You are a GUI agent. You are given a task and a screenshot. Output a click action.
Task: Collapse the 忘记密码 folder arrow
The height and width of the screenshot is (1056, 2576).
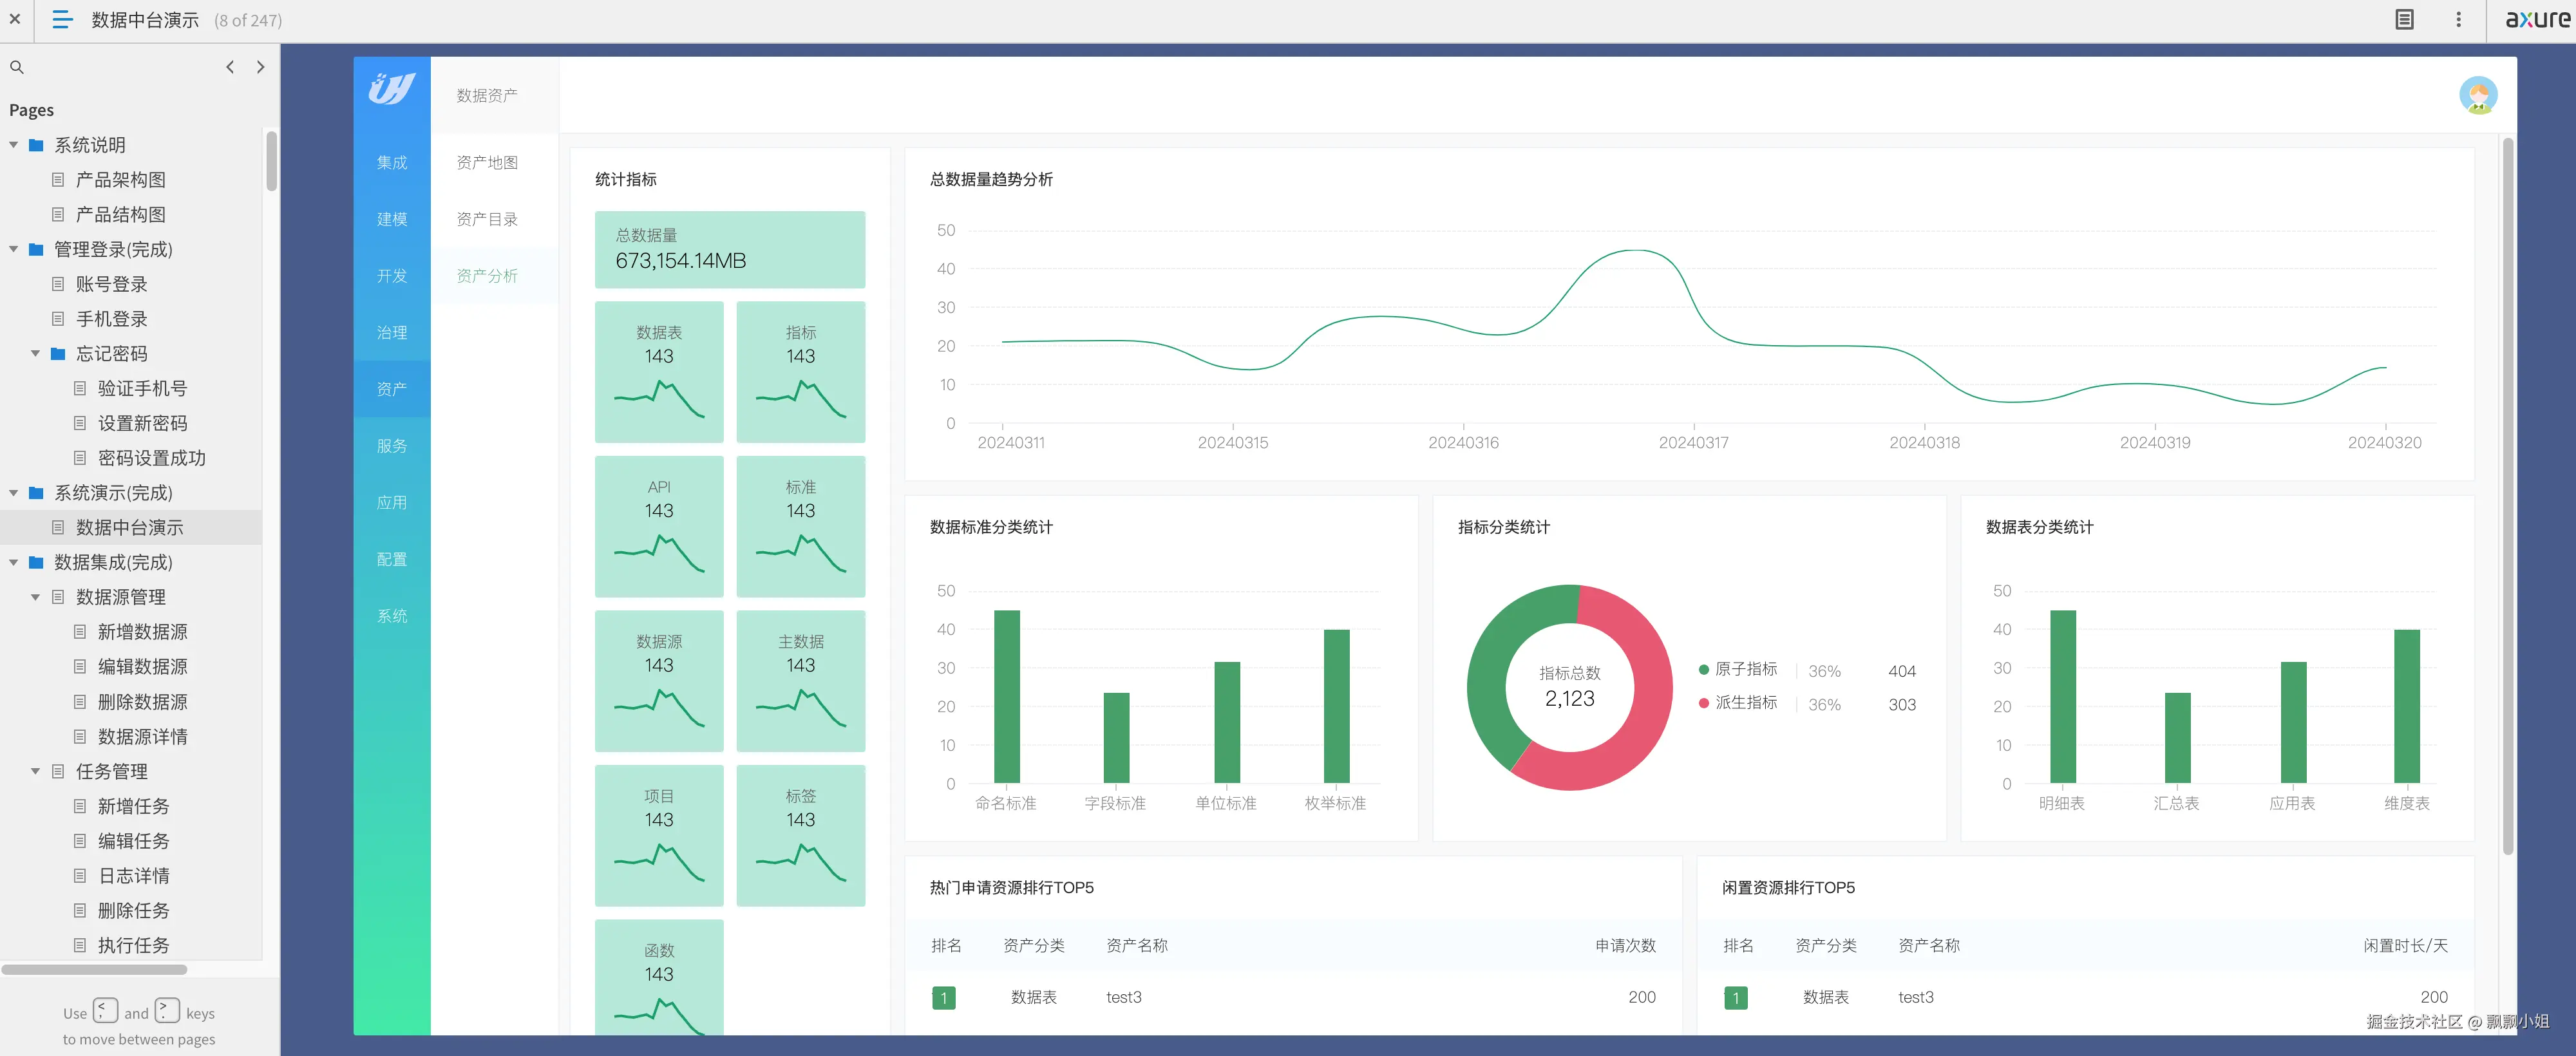36,353
